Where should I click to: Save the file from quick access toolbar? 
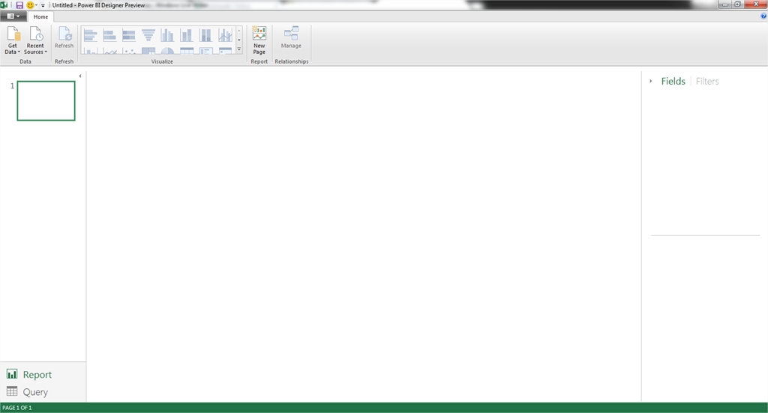click(19, 4)
